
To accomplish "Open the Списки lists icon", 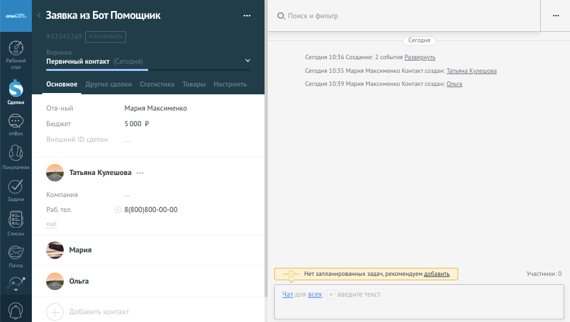I will [x=16, y=223].
